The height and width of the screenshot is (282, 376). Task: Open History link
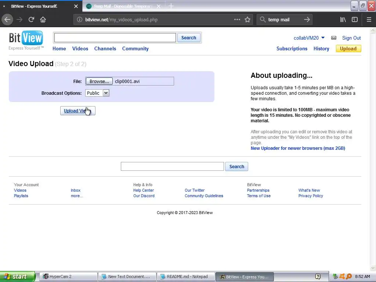click(x=321, y=48)
